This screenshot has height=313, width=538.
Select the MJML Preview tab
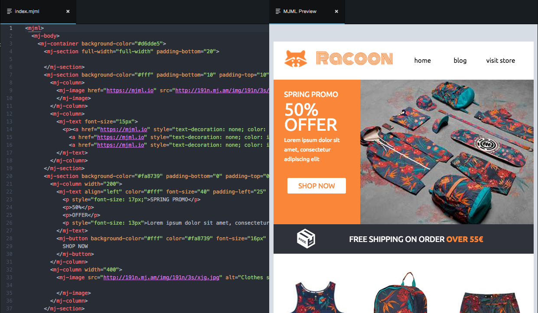(x=306, y=12)
